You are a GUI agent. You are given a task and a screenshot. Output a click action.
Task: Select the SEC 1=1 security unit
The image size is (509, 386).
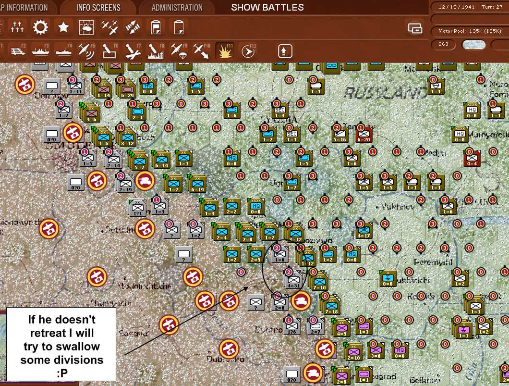pos(292,135)
